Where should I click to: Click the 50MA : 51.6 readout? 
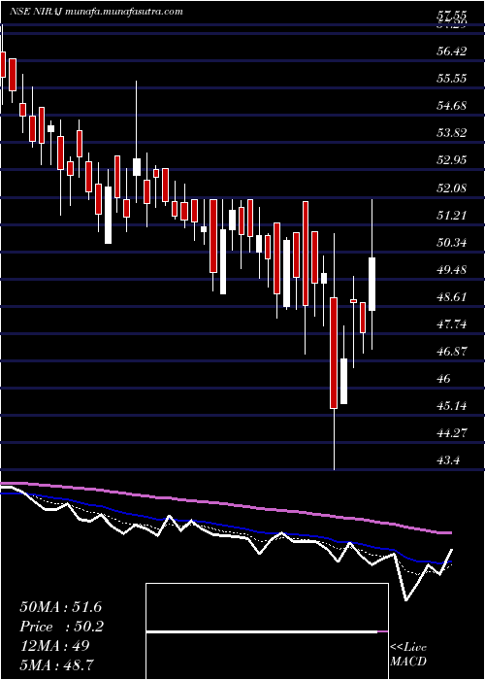[60, 607]
